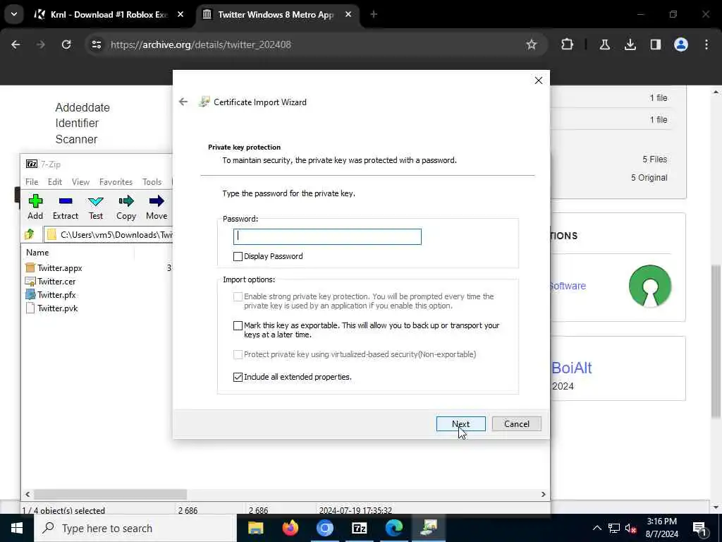722x542 pixels.
Task: Select Twitter.cer in 7-Zip
Action: [56, 281]
